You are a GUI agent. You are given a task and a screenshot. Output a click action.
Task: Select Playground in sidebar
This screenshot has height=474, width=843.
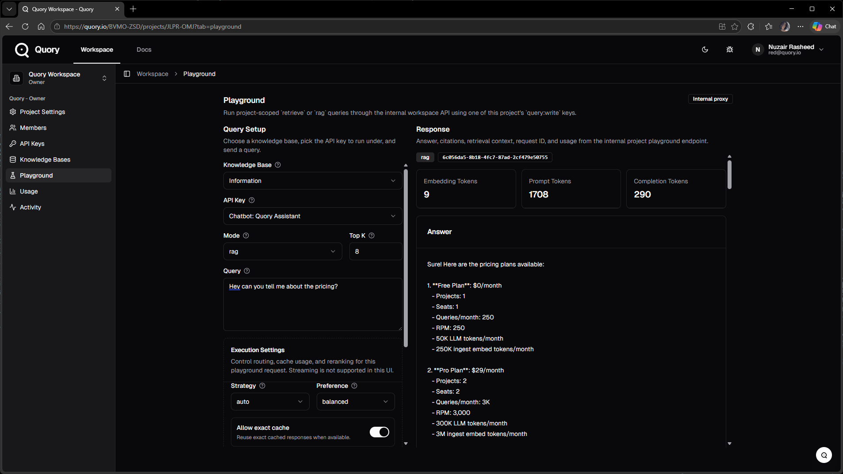(58, 175)
